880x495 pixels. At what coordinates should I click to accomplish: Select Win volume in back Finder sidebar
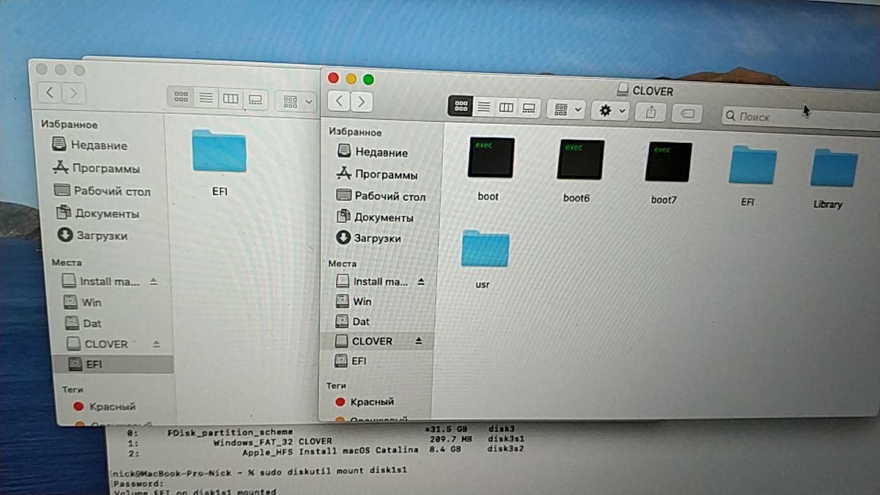click(x=82, y=302)
